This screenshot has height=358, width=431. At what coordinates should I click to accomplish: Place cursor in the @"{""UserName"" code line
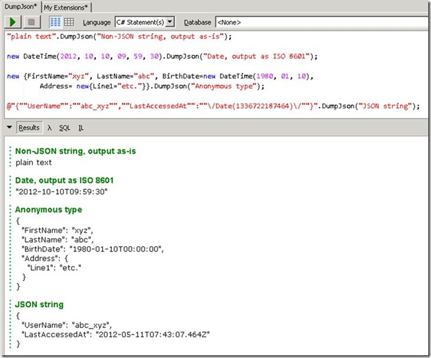coord(213,106)
